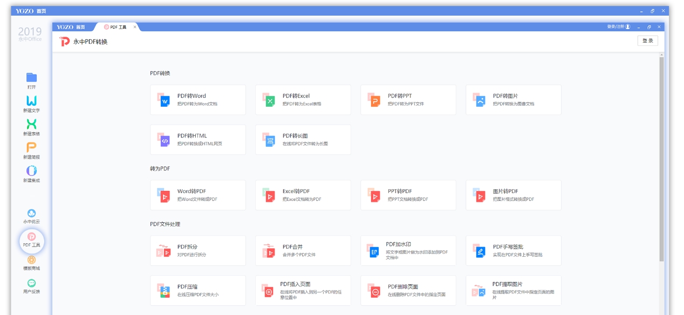Click the PDF文件处理 section heading
684x315 pixels.
[165, 224]
